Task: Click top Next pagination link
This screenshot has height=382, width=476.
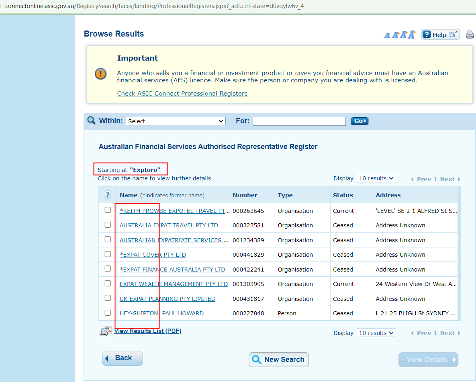Action: (x=450, y=179)
